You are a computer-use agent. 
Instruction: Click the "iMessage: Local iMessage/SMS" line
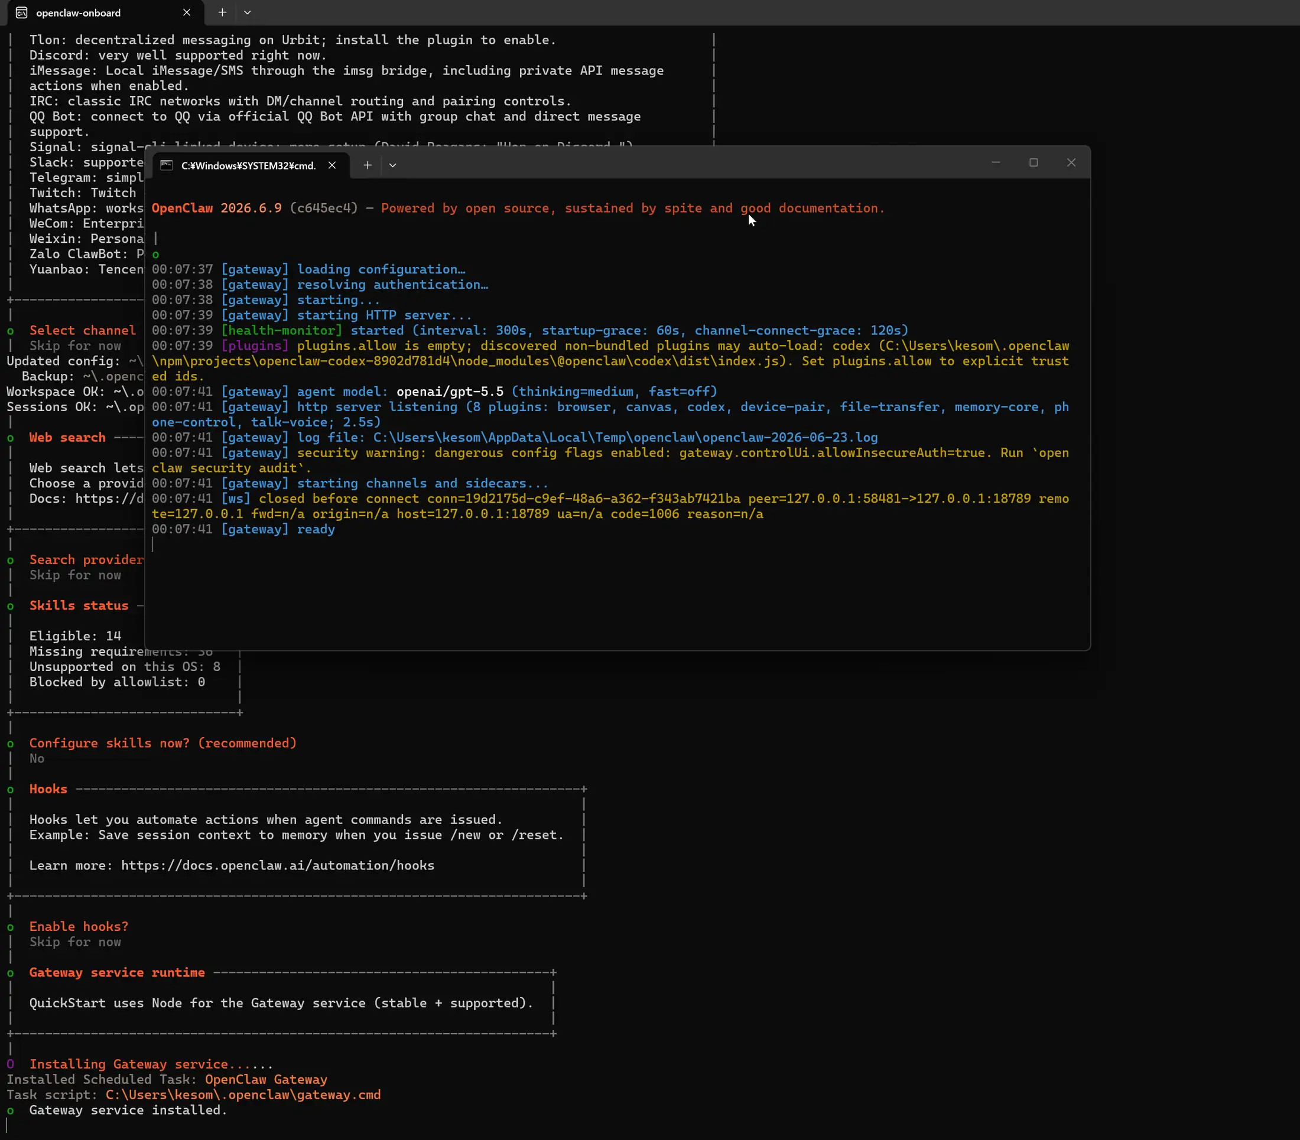point(347,70)
